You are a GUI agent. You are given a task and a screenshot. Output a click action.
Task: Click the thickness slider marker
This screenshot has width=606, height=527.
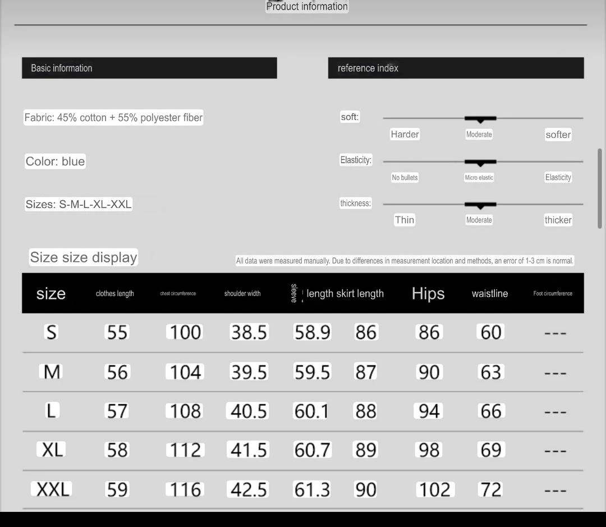[480, 205]
